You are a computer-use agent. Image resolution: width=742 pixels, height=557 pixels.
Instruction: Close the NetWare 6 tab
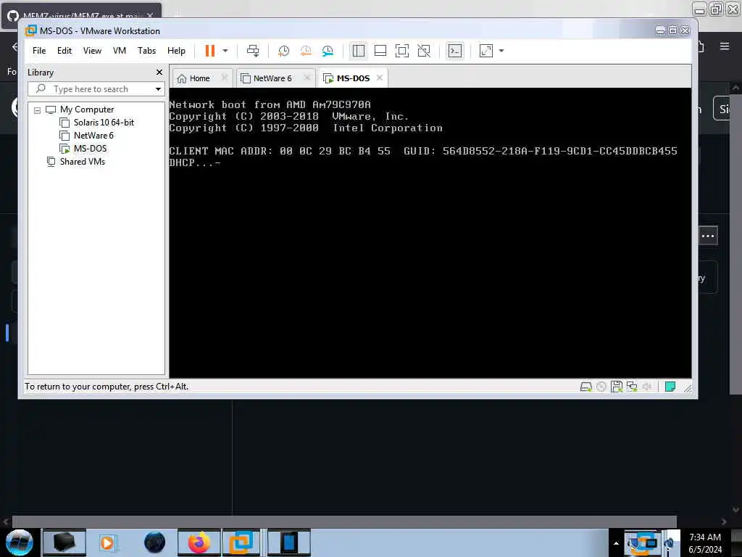(307, 78)
